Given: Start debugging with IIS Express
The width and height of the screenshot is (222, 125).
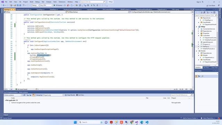Looking at the screenshot, I should 58,5.
